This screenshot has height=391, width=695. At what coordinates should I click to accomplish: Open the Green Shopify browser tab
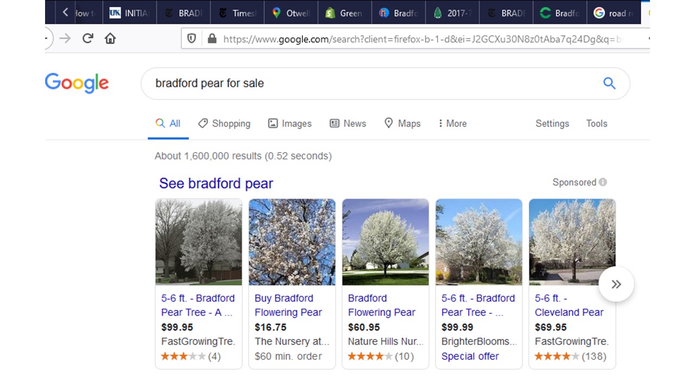344,12
